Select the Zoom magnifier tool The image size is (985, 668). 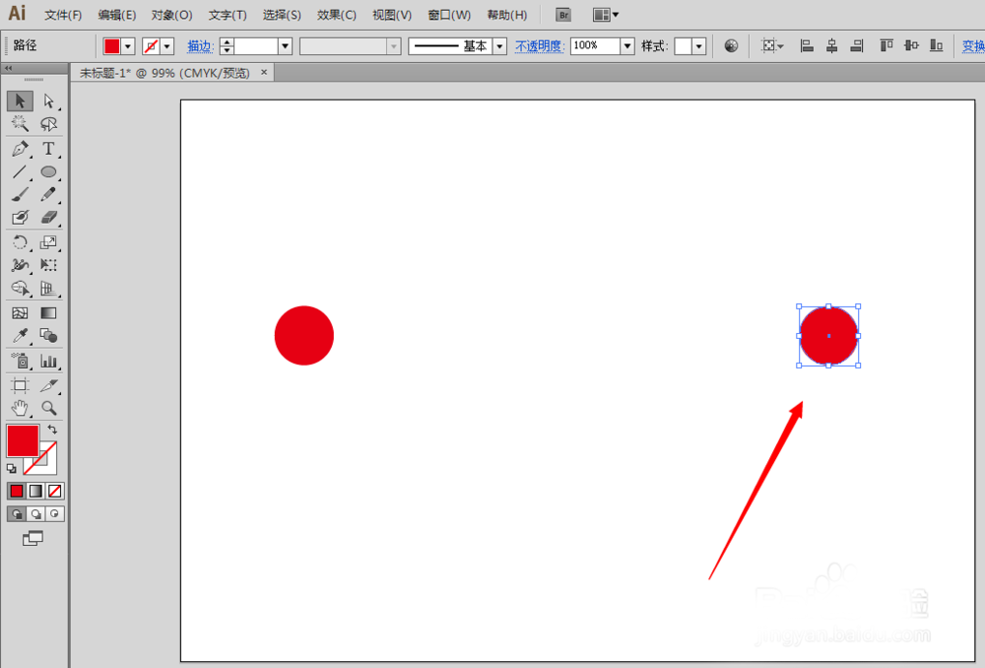48,409
